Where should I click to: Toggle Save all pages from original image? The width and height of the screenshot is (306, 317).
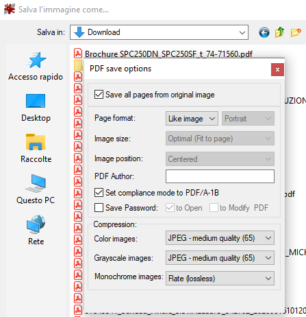coord(99,95)
